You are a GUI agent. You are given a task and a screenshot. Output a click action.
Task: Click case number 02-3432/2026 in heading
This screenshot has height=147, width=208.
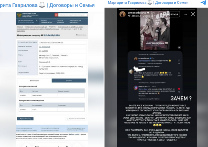(x=52, y=35)
